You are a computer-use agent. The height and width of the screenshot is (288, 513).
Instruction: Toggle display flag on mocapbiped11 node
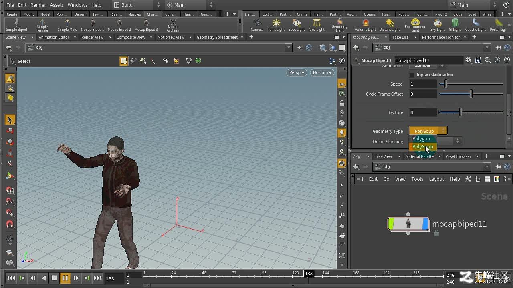pos(425,224)
